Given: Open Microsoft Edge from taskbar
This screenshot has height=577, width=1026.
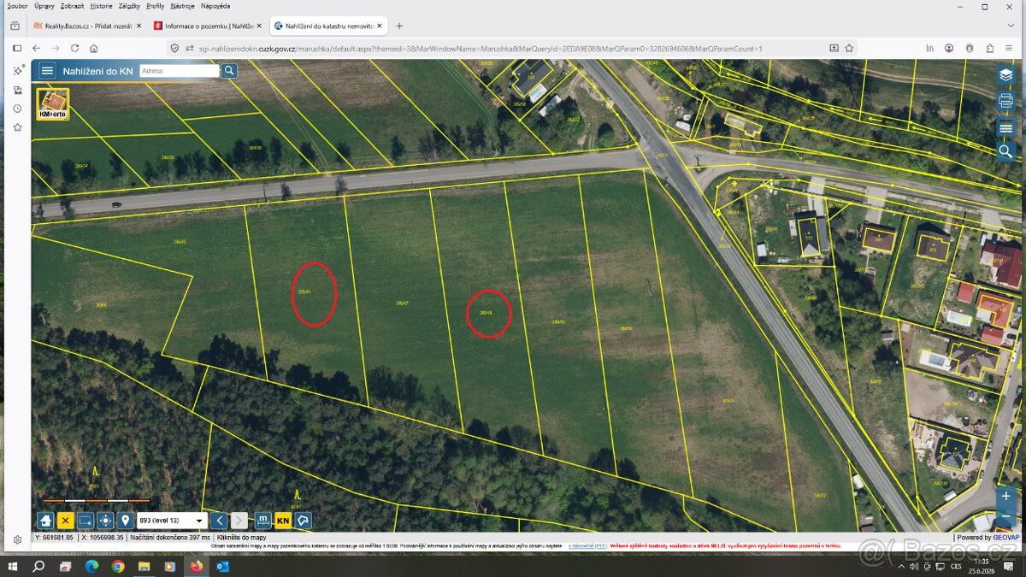Looking at the screenshot, I should (x=91, y=566).
